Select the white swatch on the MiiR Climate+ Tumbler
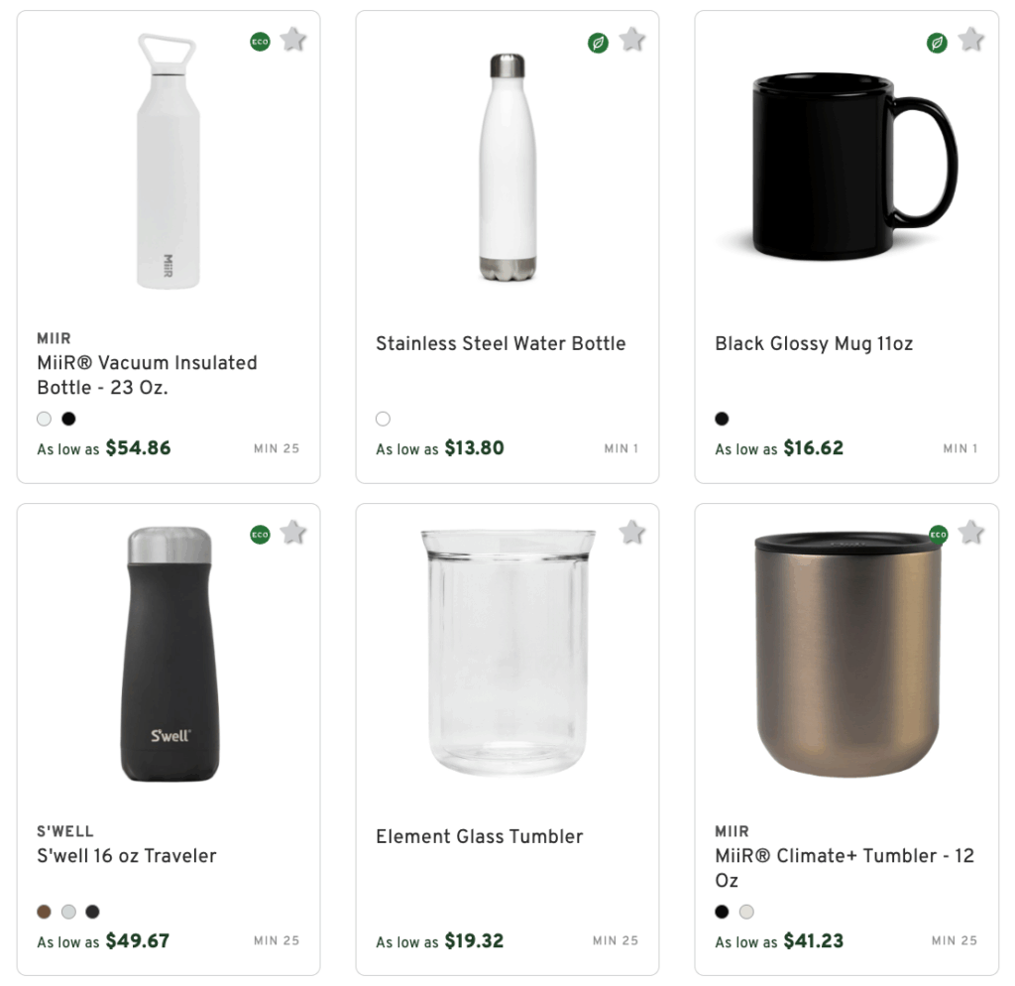This screenshot has width=1015, height=986. [x=748, y=912]
